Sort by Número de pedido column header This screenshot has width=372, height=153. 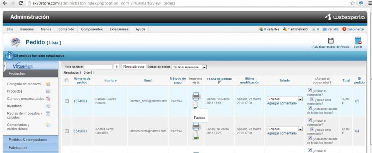[x=82, y=81]
